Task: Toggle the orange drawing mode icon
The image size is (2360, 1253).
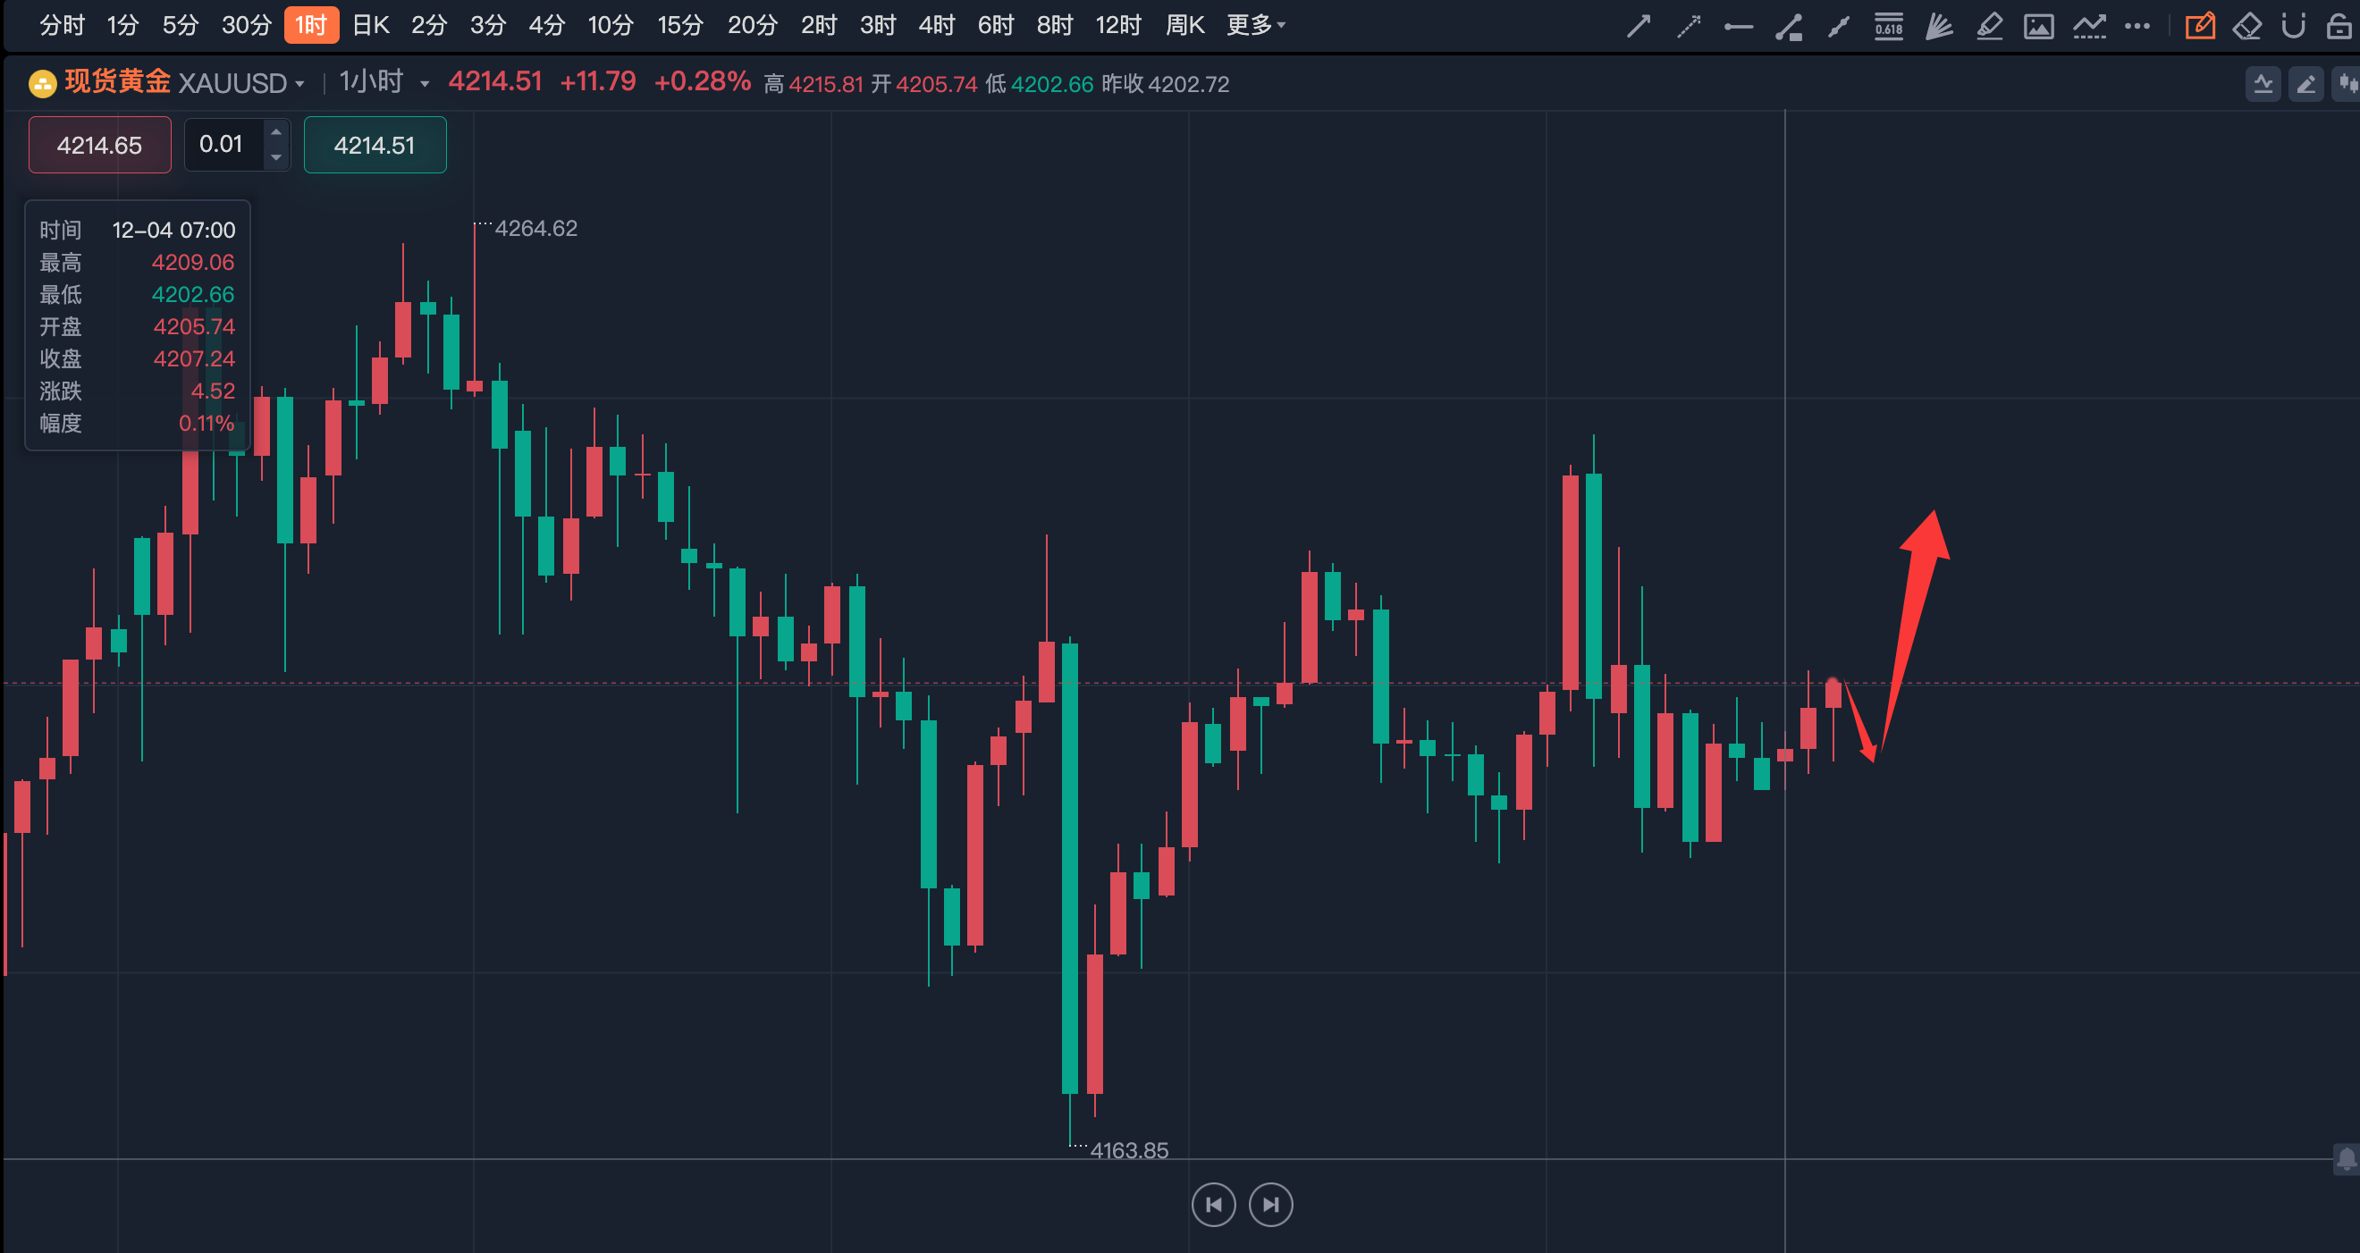Action: [x=2200, y=26]
